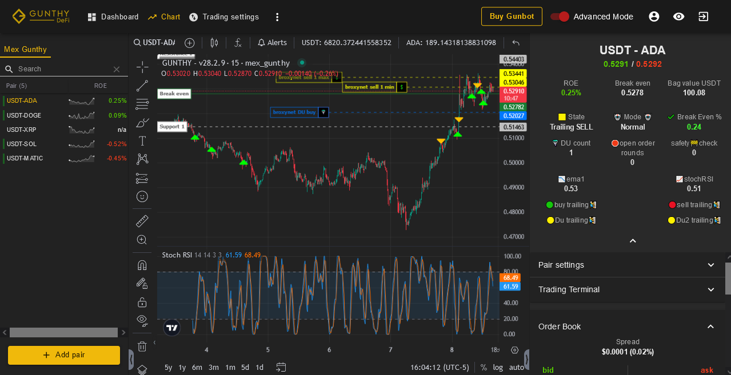Click the Gunthy DeFi logo
731x375 pixels.
pos(41,16)
